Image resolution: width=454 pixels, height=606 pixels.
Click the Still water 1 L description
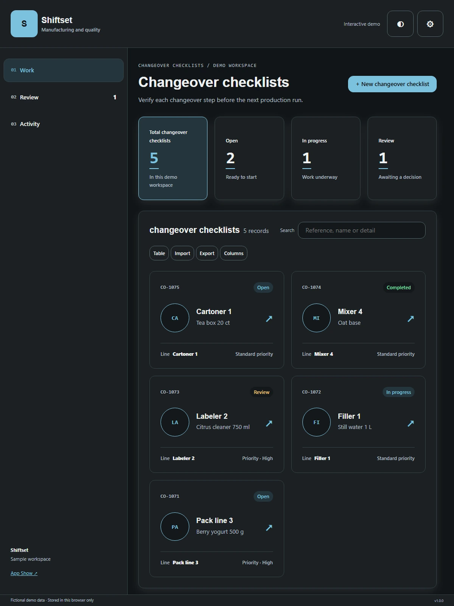(354, 427)
